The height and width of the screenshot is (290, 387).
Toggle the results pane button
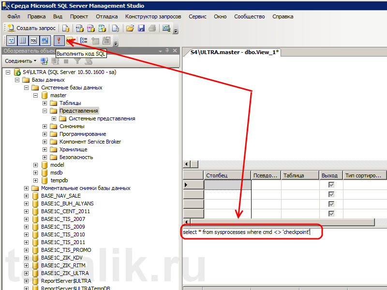pyautogui.click(x=45, y=41)
